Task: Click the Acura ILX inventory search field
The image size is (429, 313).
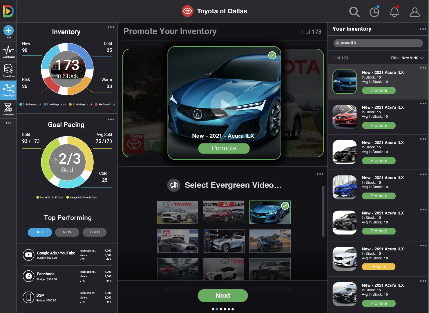Action: click(x=378, y=43)
